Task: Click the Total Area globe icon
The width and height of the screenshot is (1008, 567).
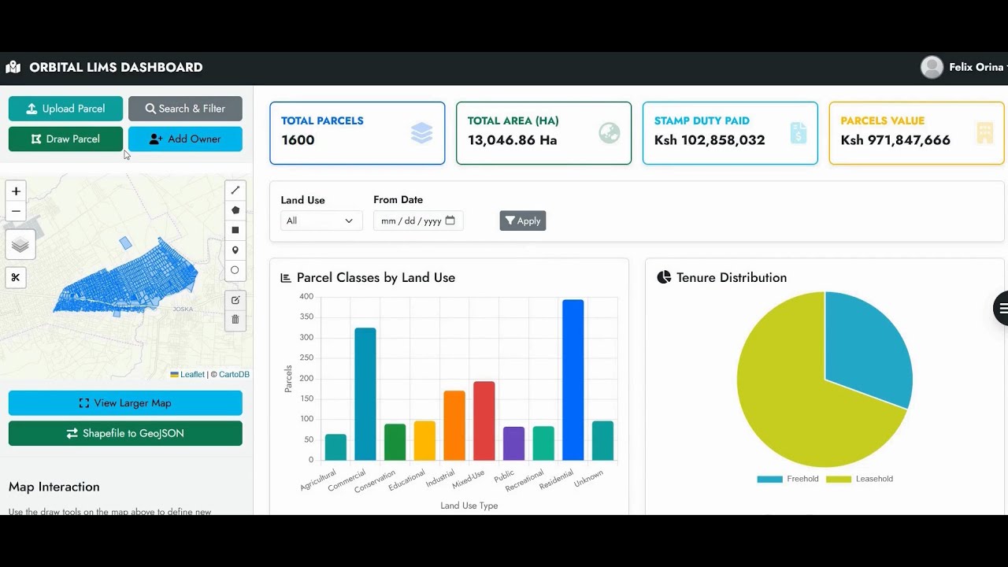Action: 609,133
